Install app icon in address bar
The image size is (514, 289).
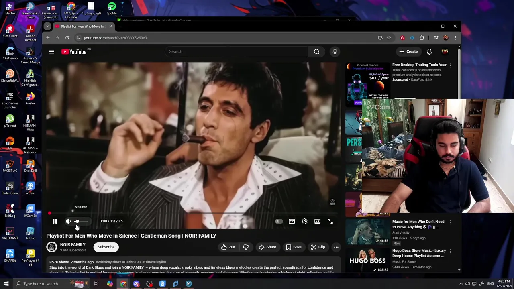380,38
